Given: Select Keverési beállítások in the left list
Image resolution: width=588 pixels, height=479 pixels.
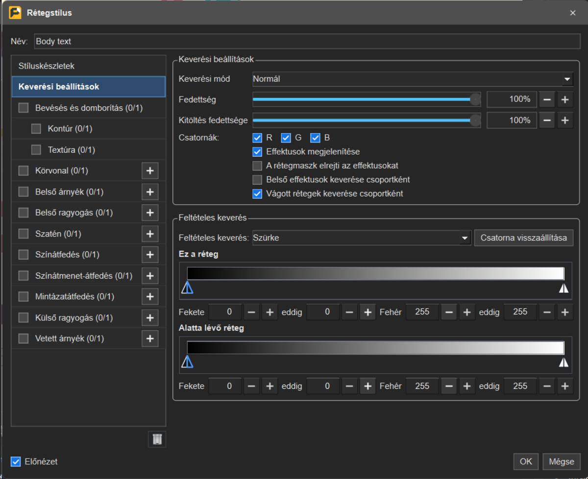Looking at the screenshot, I should pyautogui.click(x=89, y=87).
